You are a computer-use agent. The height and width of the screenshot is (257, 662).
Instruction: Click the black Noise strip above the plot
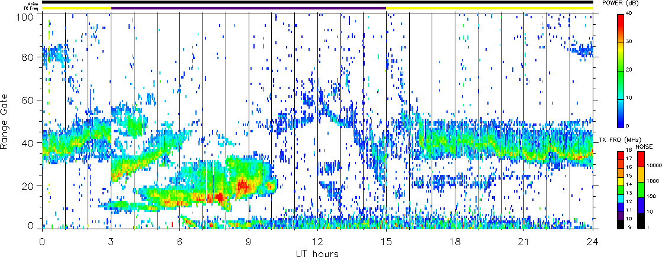pos(317,2)
